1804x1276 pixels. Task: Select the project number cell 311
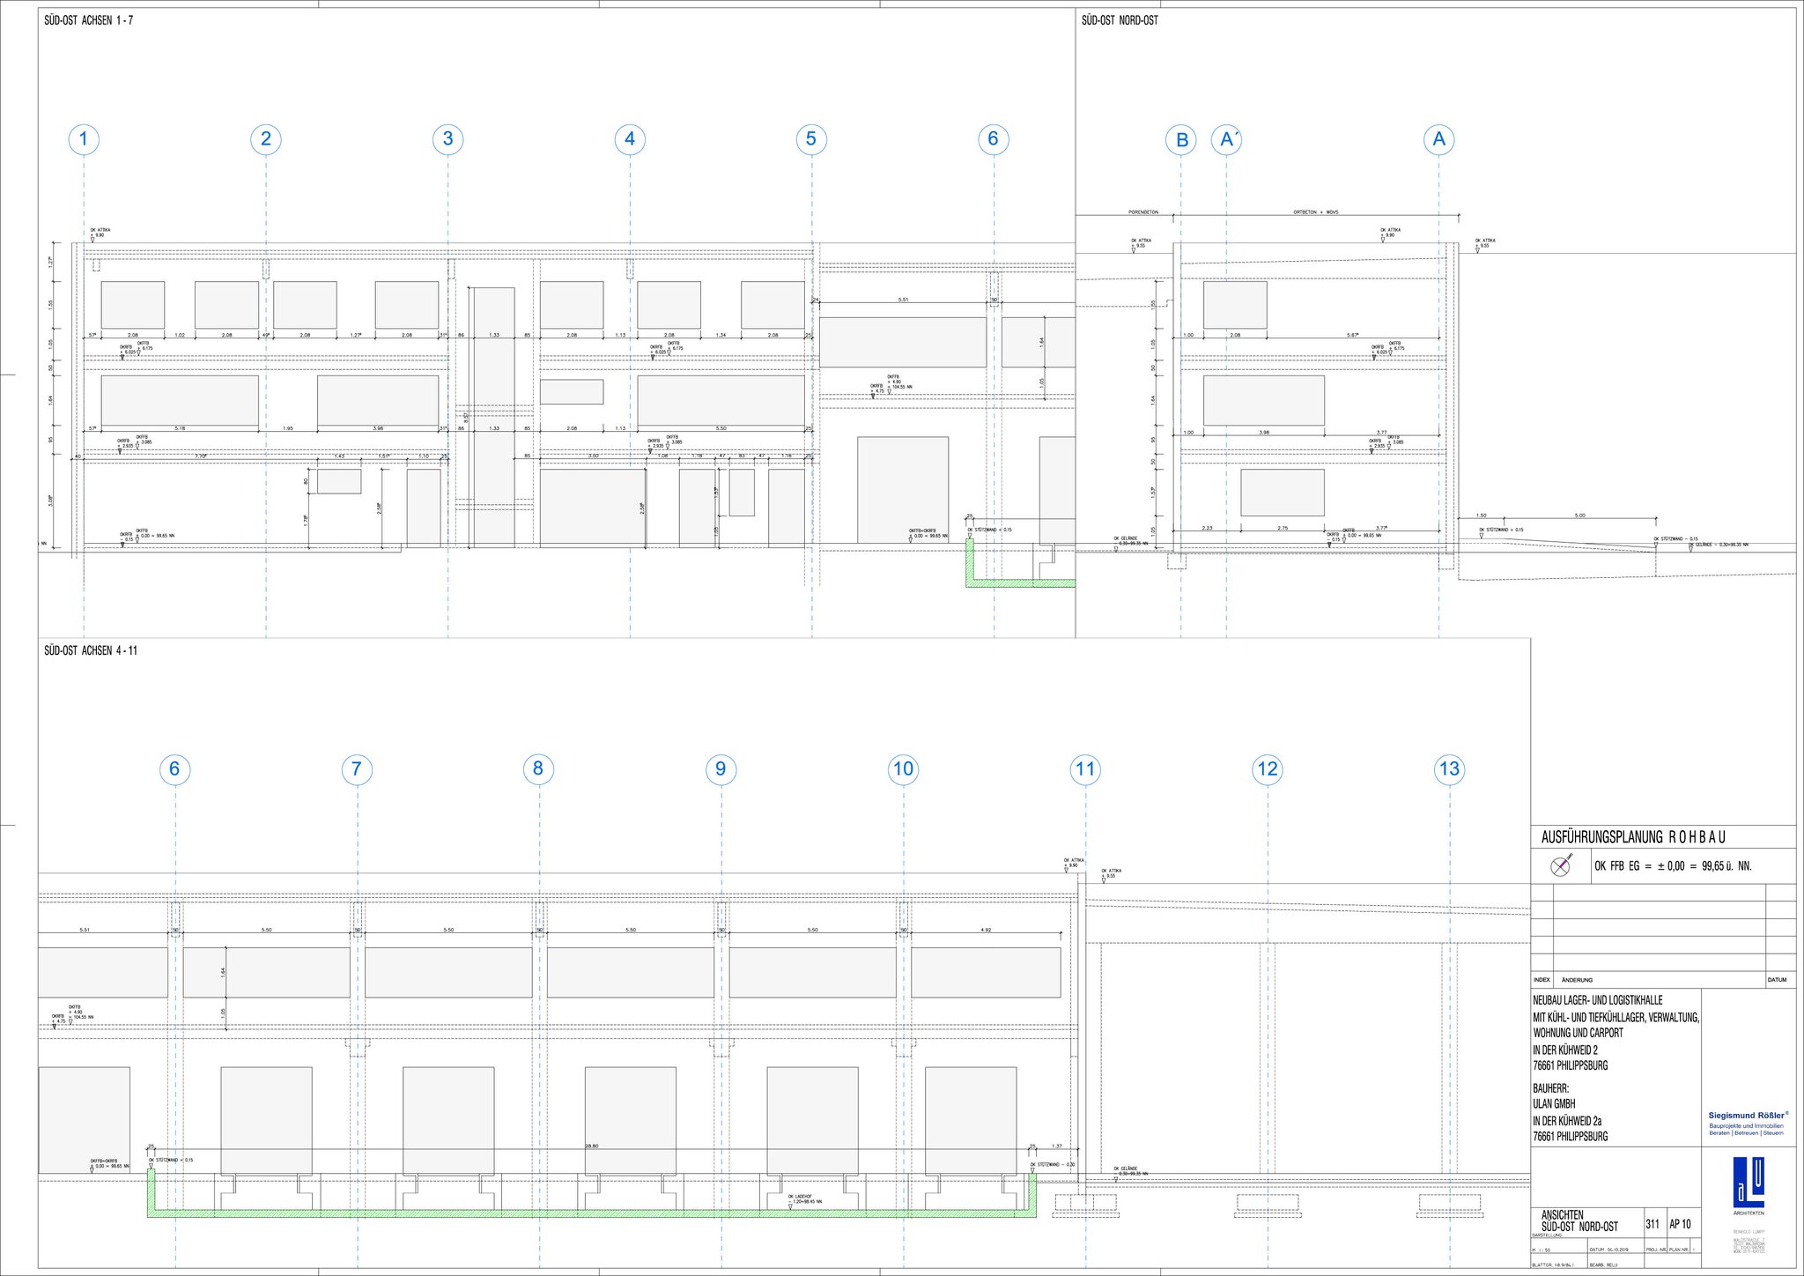1652,1224
